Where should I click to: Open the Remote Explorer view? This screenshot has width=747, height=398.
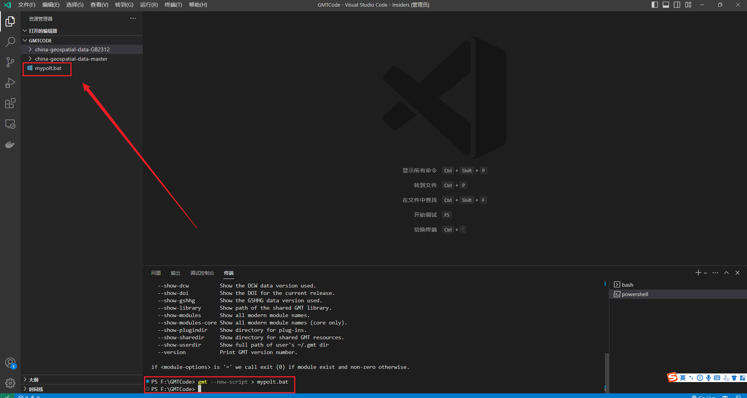click(x=10, y=124)
